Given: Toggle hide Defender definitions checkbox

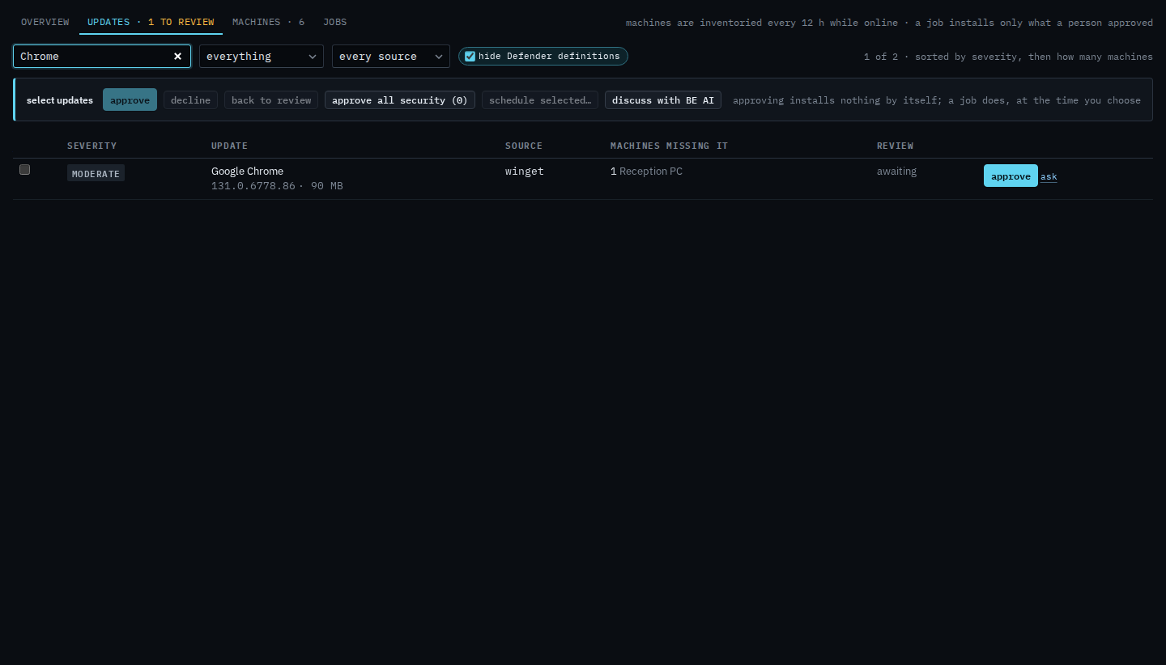Looking at the screenshot, I should click(470, 57).
